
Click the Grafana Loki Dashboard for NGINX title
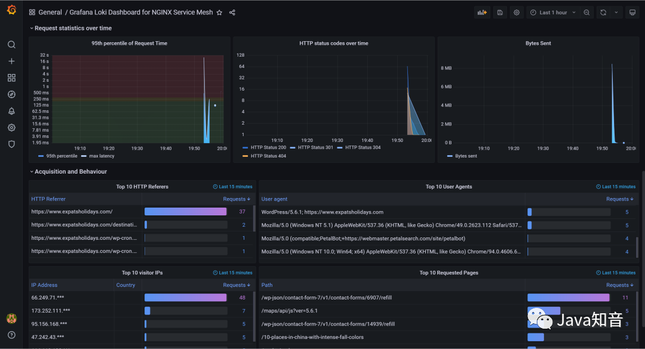141,13
